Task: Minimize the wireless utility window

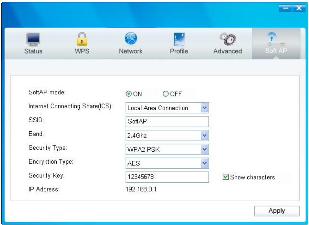Action: tap(285, 8)
